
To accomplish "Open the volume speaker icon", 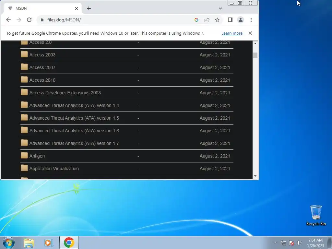I will click(299, 243).
